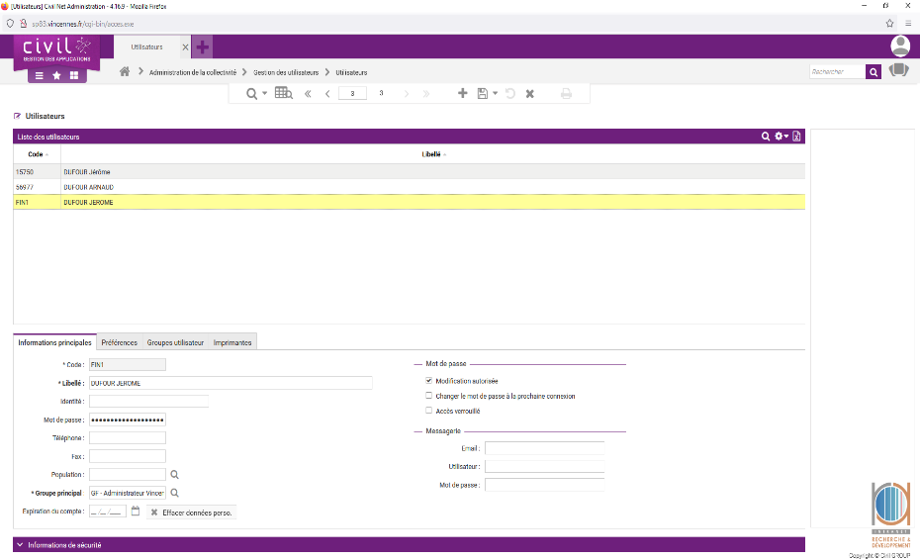920x560 pixels.
Task: Click the Libellé input field
Action: click(230, 383)
